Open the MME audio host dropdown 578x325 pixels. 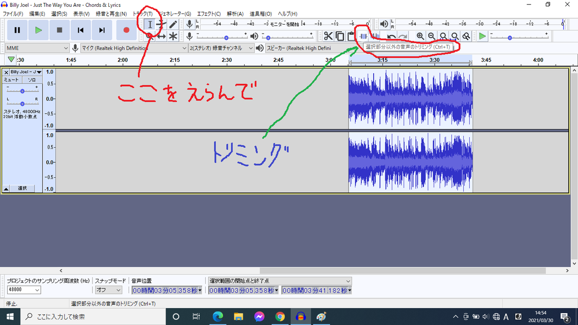point(38,48)
